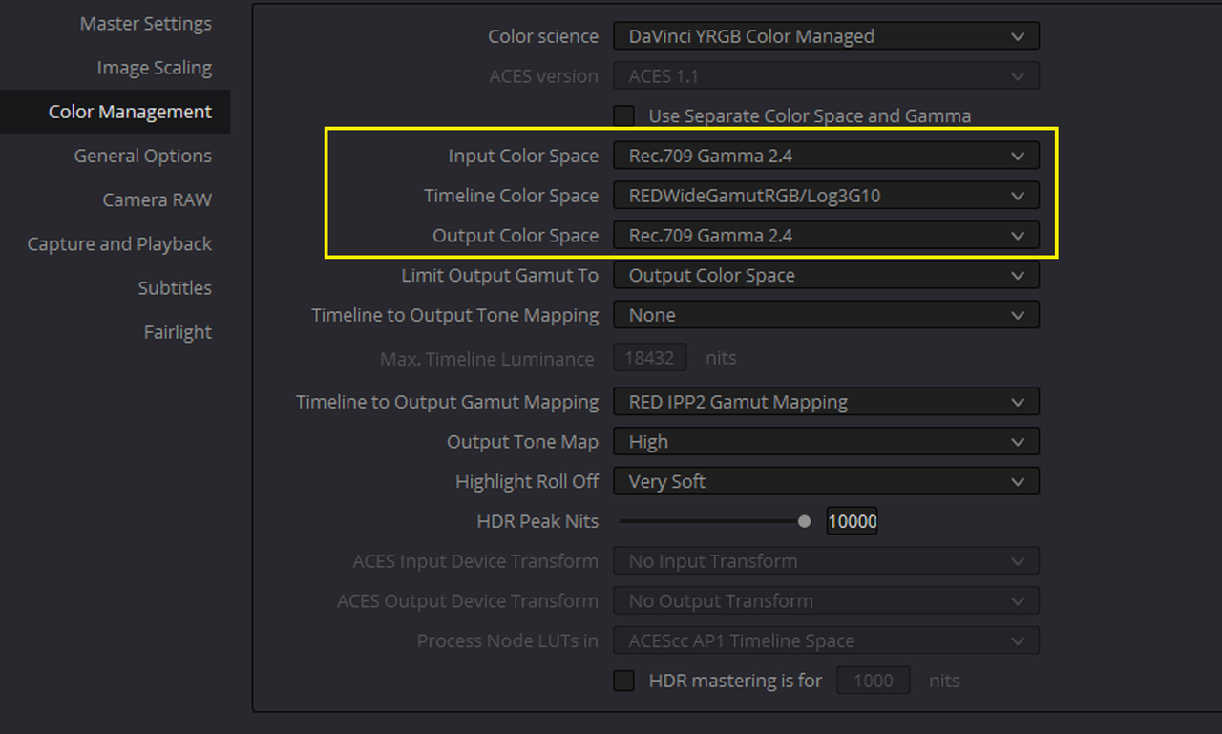Viewport: 1222px width, 734px height.
Task: Open Capture and Playback settings
Action: tap(119, 243)
